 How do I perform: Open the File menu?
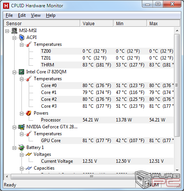[9, 15]
